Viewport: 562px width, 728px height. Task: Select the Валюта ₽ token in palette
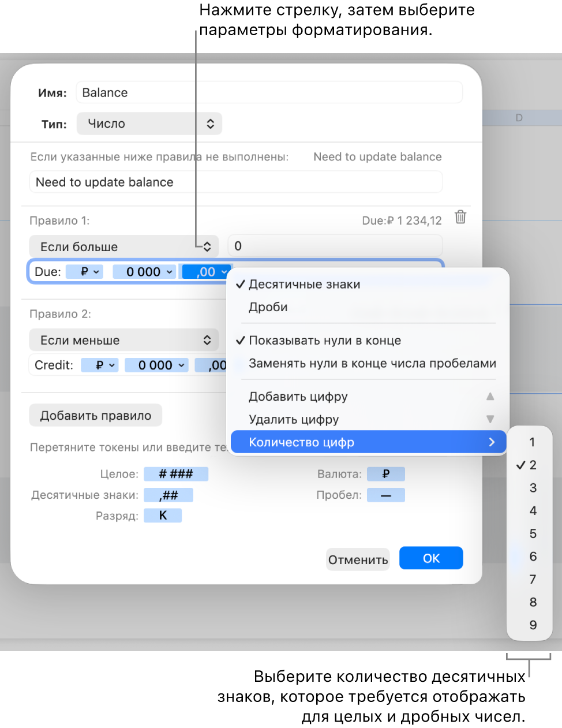pyautogui.click(x=386, y=474)
